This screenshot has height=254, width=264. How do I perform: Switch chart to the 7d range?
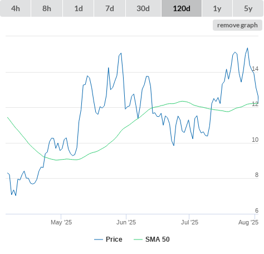click(110, 8)
